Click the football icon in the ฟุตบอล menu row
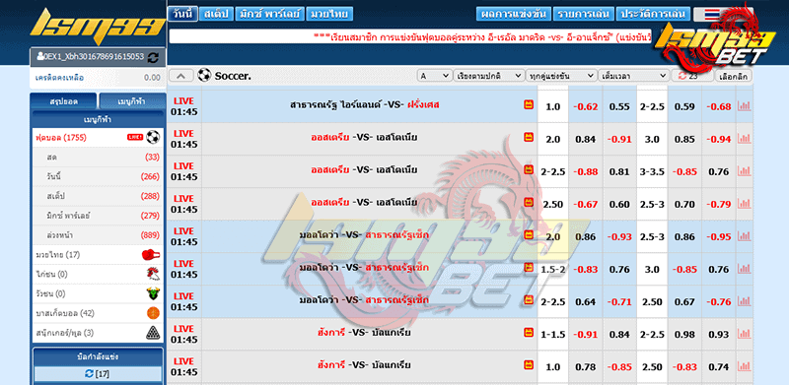789x385 pixels. [x=153, y=137]
